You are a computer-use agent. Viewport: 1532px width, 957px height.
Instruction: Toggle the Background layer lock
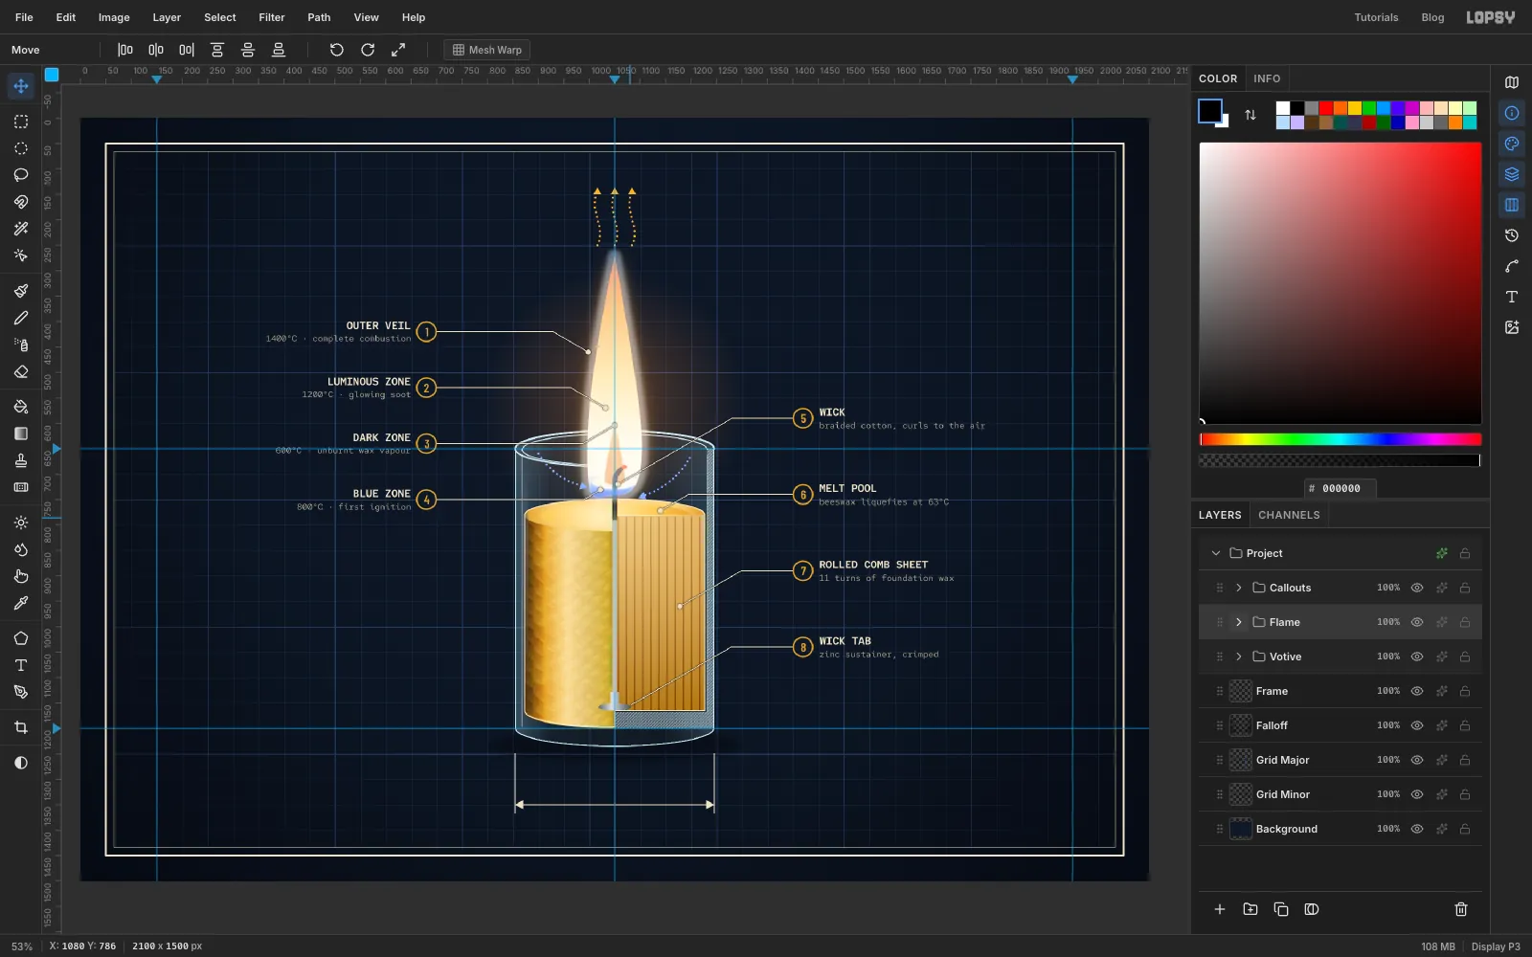[x=1465, y=829]
